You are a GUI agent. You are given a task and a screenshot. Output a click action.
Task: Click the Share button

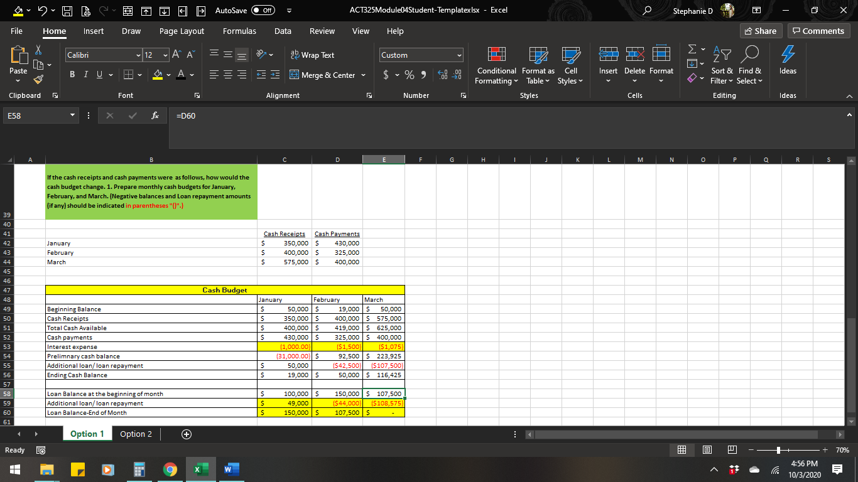coord(760,30)
